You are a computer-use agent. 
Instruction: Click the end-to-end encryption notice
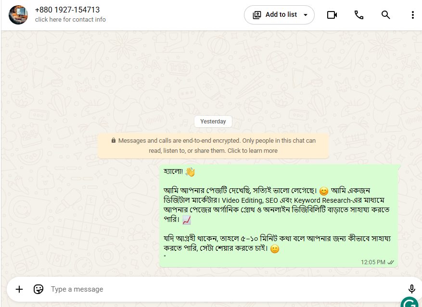pos(213,146)
